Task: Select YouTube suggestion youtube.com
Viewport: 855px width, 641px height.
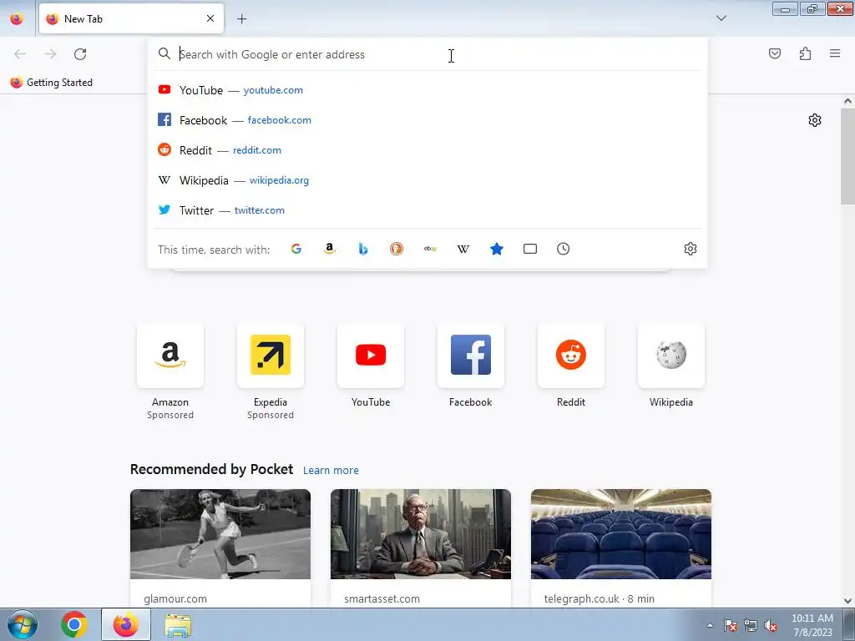Action: pos(427,90)
